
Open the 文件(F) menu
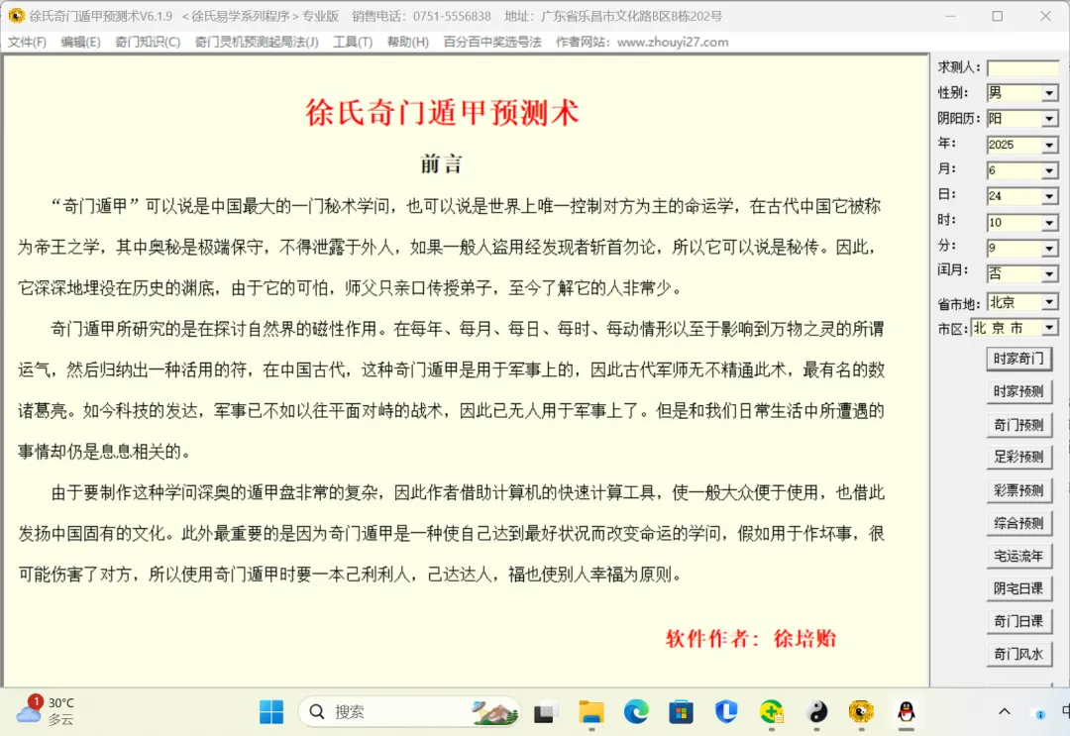click(x=27, y=43)
